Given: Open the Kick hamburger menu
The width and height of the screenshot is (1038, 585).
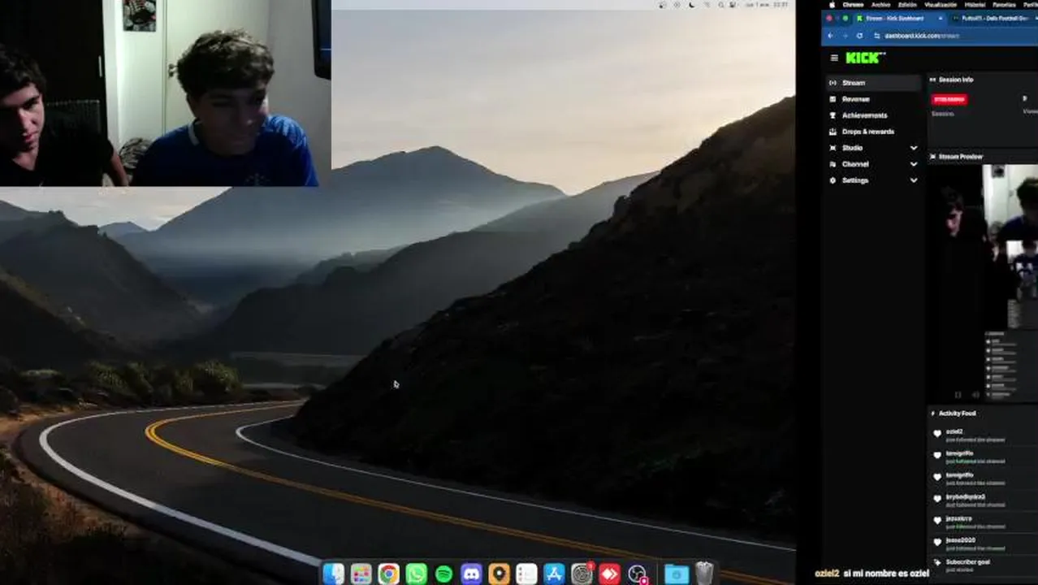Looking at the screenshot, I should tap(834, 58).
